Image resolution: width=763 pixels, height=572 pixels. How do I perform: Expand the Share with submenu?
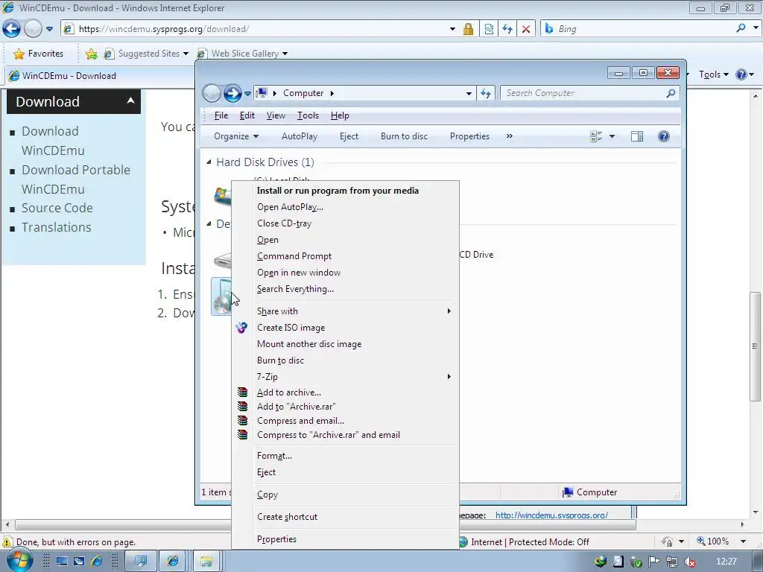coord(449,311)
